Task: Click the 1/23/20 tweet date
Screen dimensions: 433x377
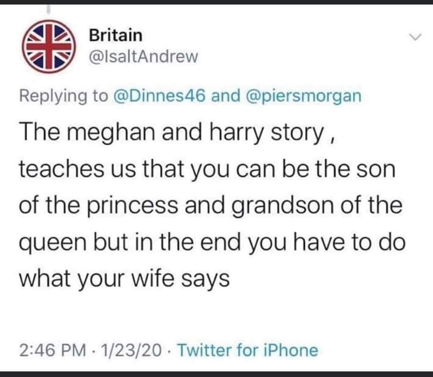Action: (x=131, y=350)
